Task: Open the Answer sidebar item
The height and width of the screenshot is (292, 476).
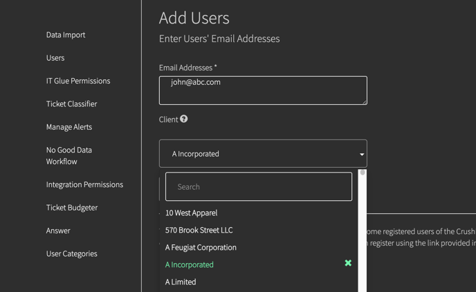Action: (58, 231)
